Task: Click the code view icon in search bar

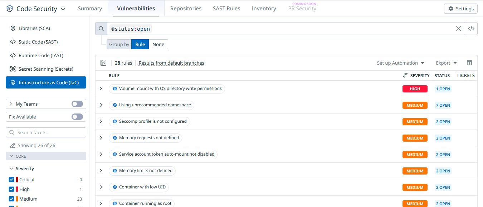Action: [x=471, y=29]
